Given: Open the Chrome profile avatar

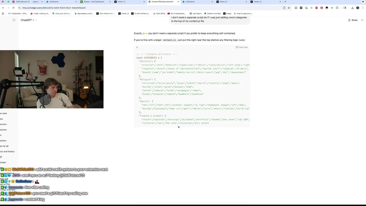Looking at the screenshot, I should (357, 8).
